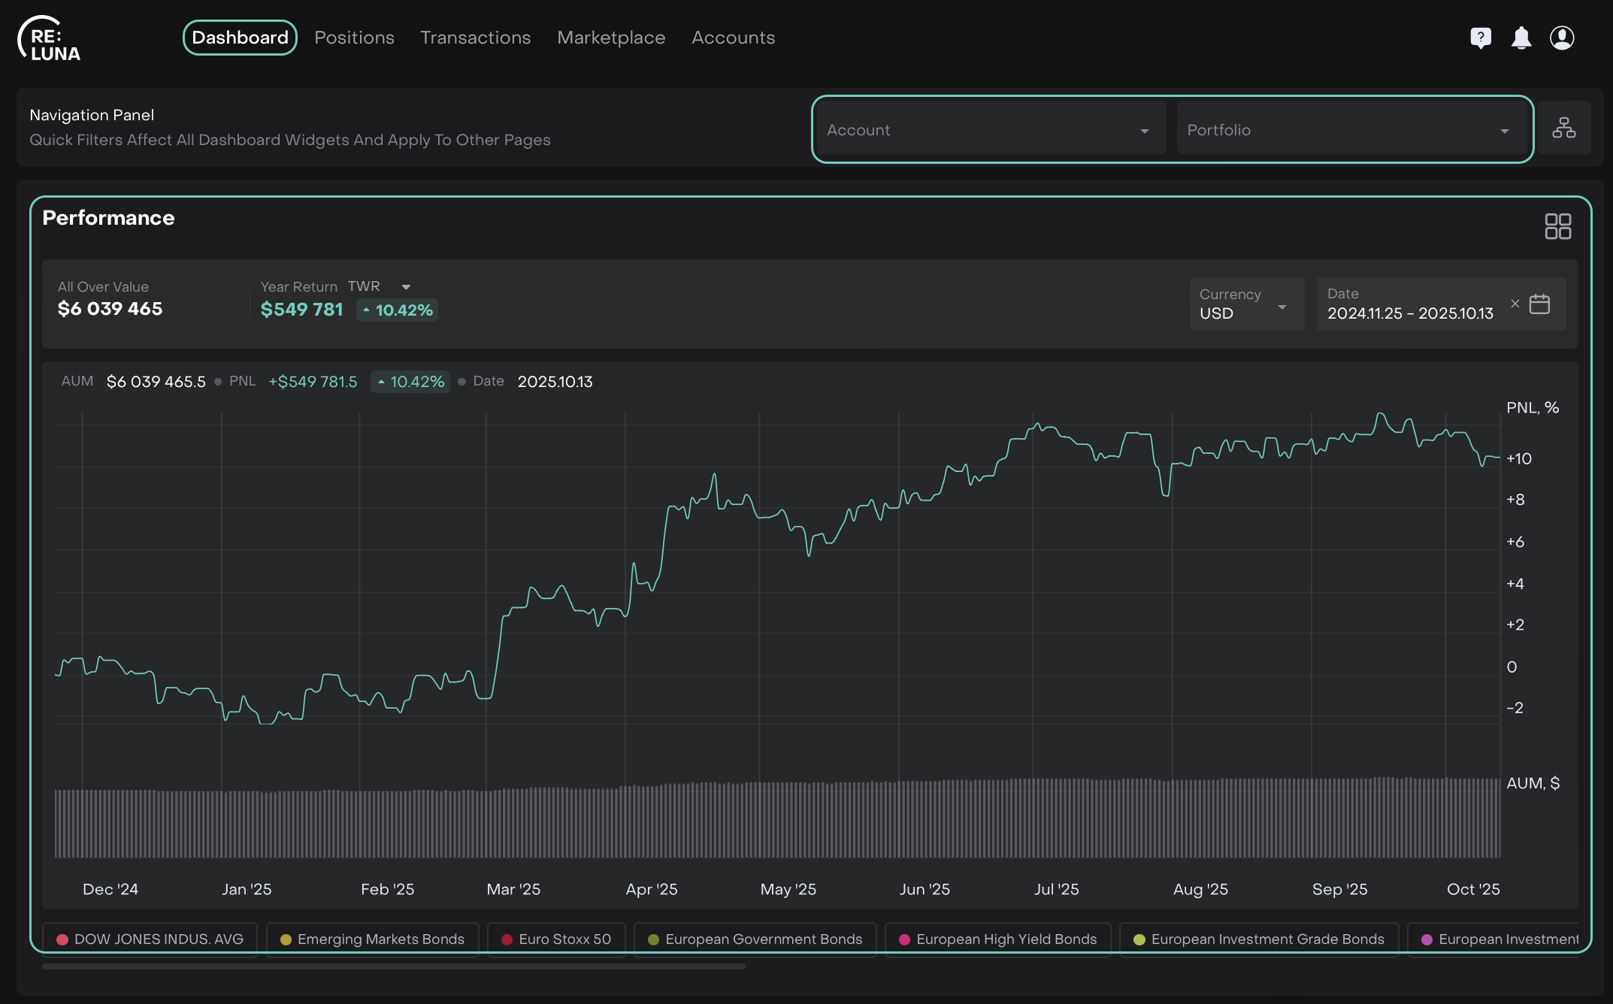Viewport: 1613px width, 1004px height.
Task: Open the user profile icon
Action: point(1562,38)
